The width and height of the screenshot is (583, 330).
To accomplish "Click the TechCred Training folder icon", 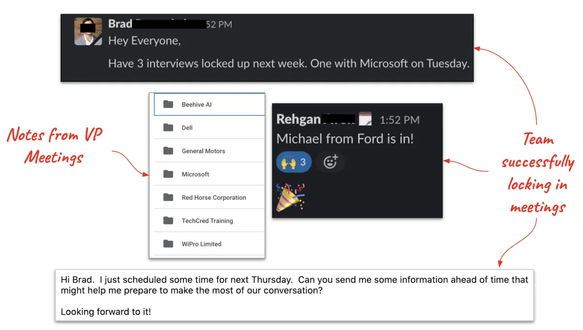I will [168, 221].
